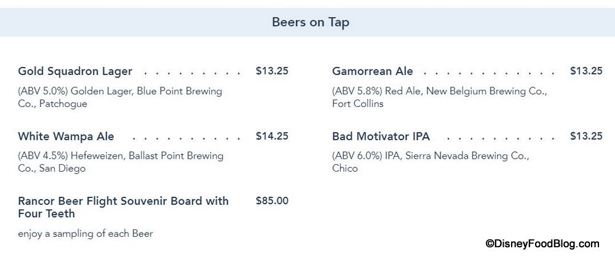Click "enjoy a sampling of each Beer" text
The height and width of the screenshot is (262, 615).
[x=85, y=234]
